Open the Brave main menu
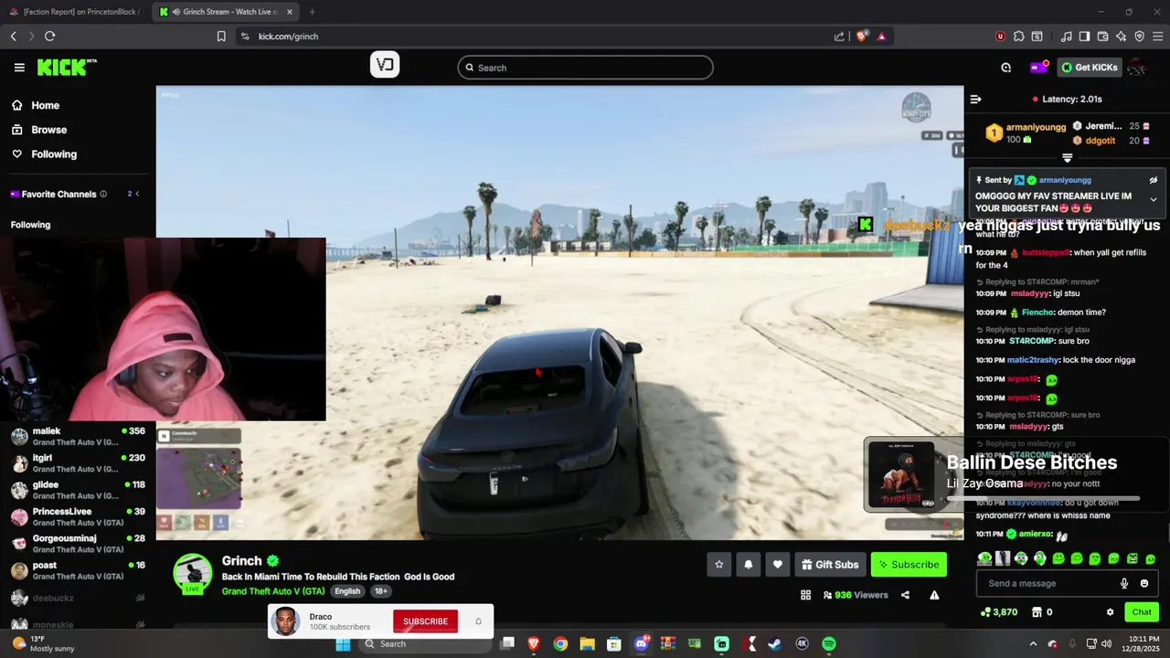The height and width of the screenshot is (658, 1170). point(1157,37)
